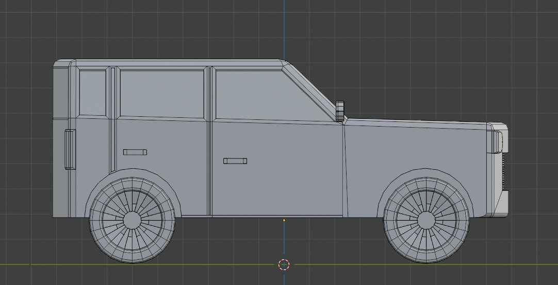Select the rear wheel hub of the car

[132, 220]
